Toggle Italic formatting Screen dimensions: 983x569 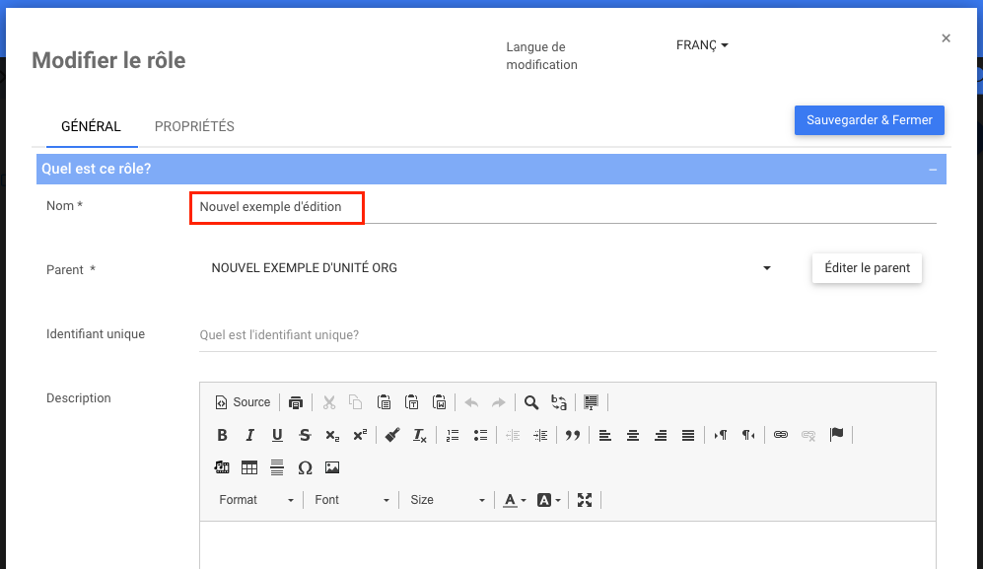249,435
